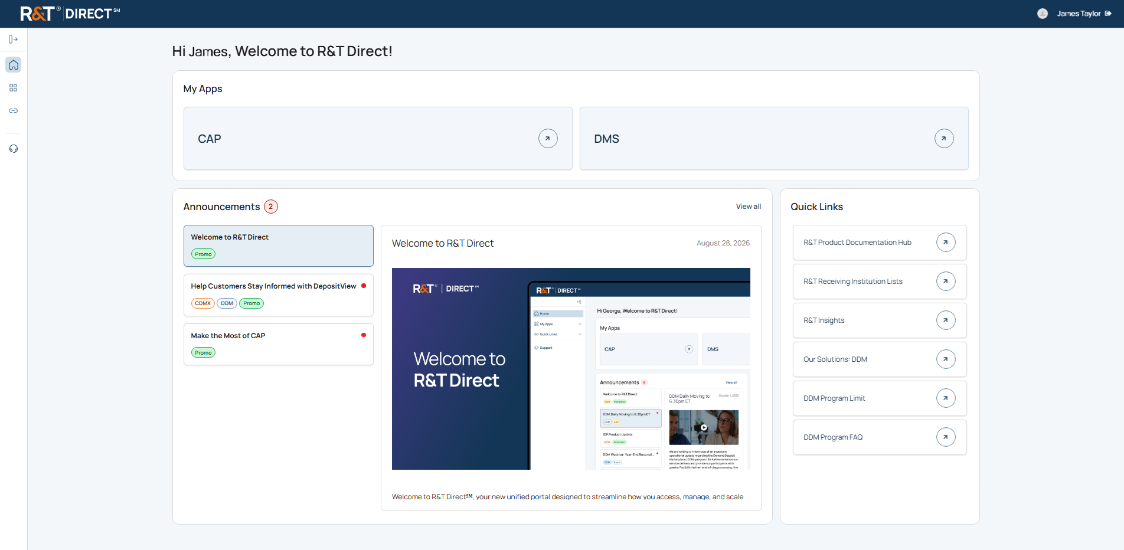The image size is (1124, 550).
Task: Click the CDMX tag
Action: click(x=203, y=303)
